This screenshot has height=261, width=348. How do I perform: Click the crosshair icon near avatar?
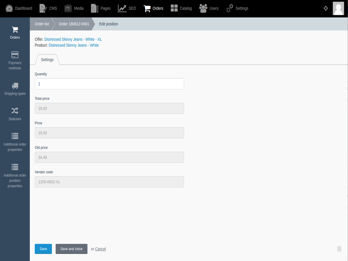tap(326, 8)
